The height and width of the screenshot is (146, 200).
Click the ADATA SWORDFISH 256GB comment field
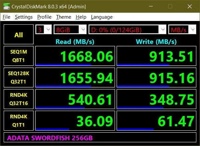(100, 137)
